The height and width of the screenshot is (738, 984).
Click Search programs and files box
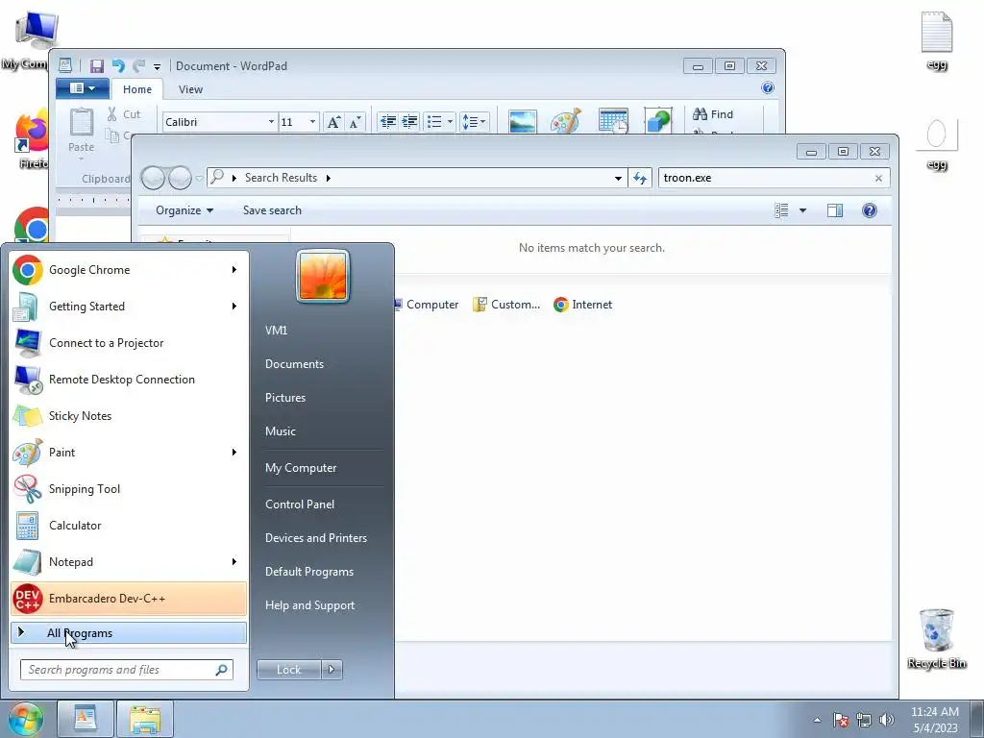tap(127, 670)
